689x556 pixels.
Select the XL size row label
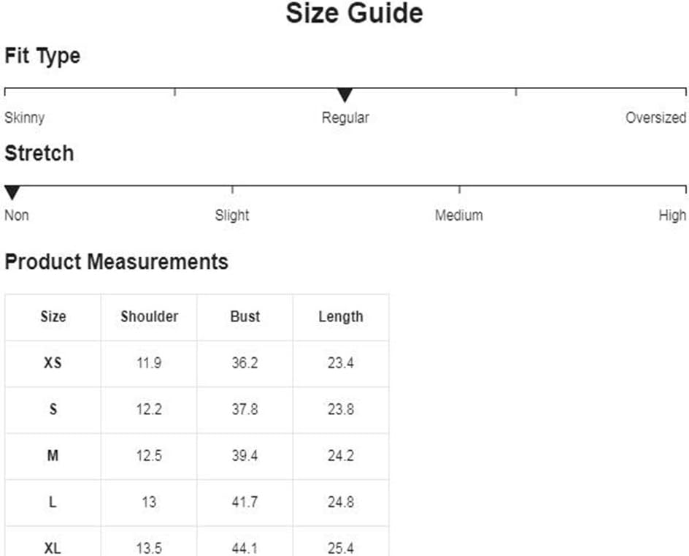point(53,548)
